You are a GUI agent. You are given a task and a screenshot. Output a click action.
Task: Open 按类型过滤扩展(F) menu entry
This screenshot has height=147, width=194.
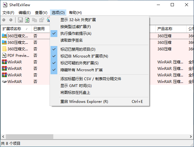point(99,27)
